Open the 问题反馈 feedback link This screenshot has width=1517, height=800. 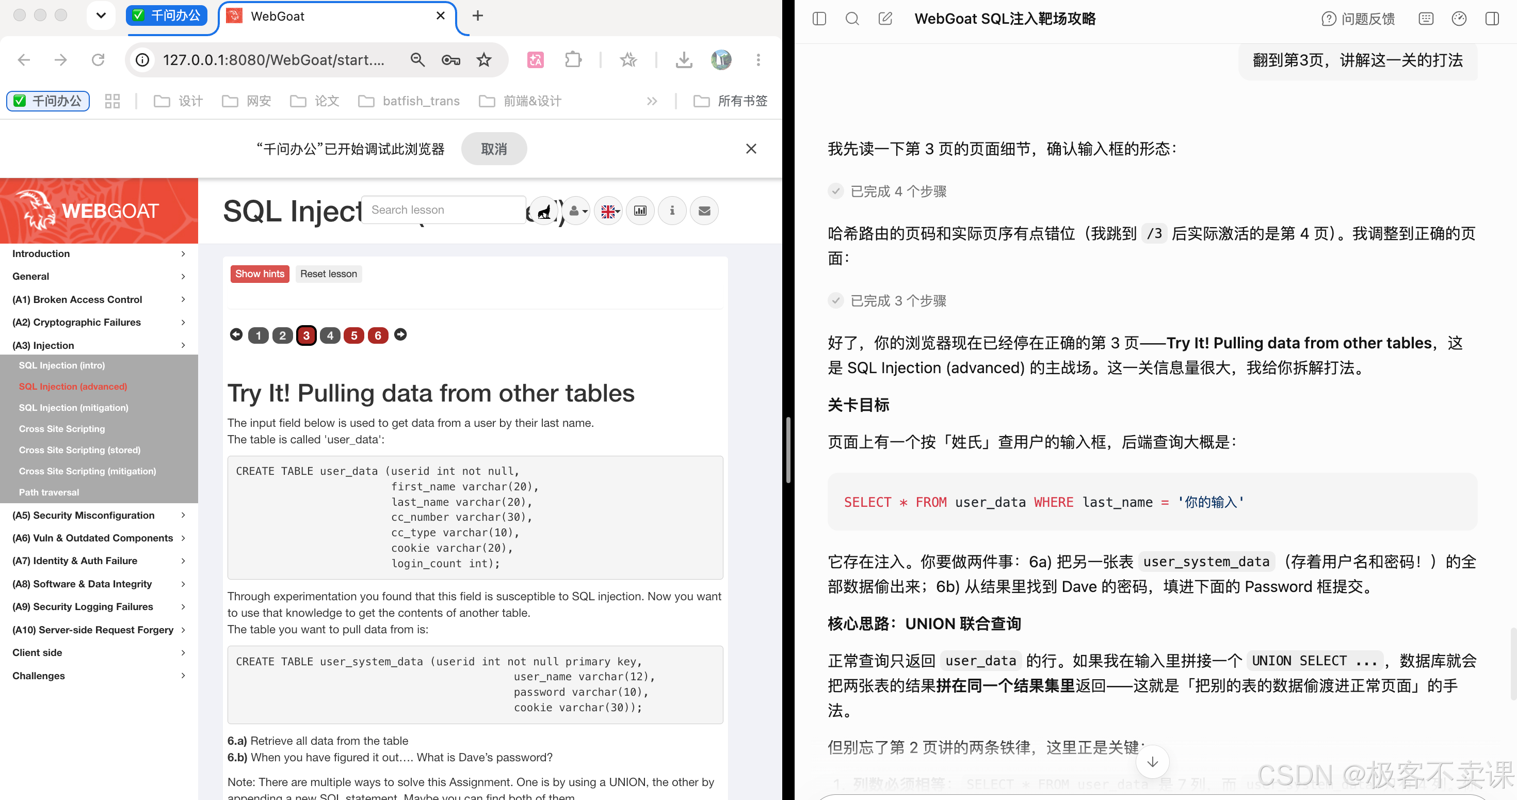(x=1358, y=19)
